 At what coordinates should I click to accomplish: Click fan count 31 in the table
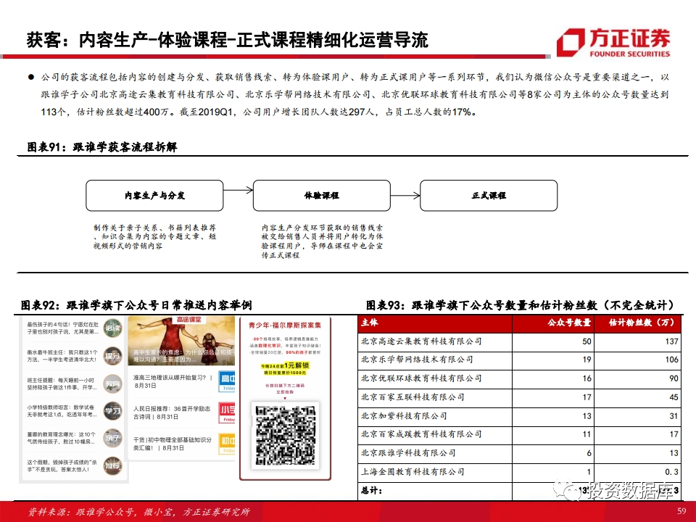(x=674, y=416)
